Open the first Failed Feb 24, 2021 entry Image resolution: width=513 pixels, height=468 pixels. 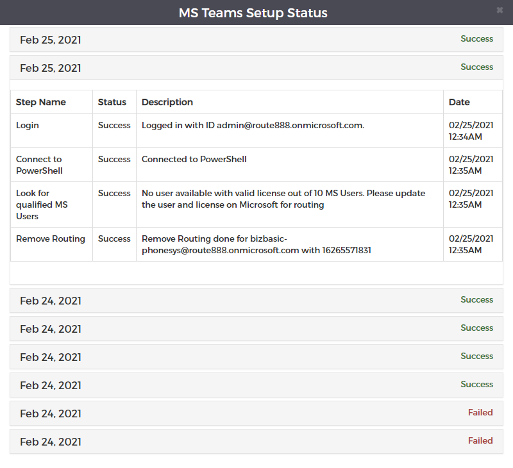click(x=256, y=414)
